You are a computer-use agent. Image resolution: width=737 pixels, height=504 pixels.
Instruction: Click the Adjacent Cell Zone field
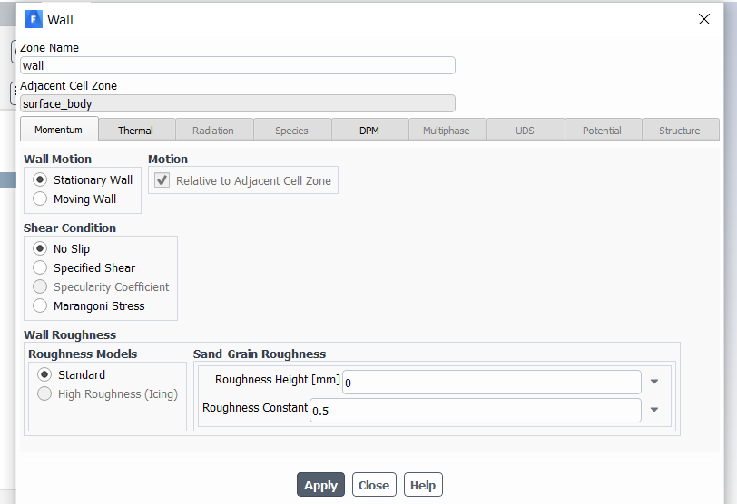(238, 103)
